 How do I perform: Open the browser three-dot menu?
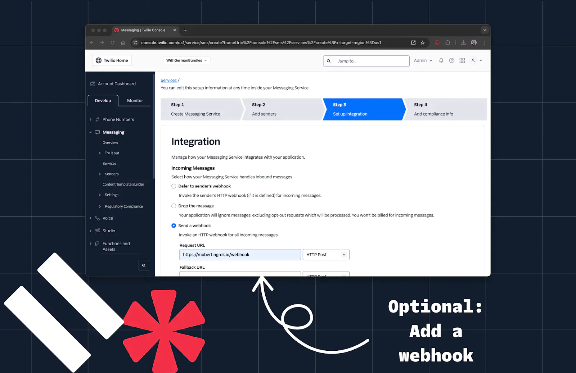[x=484, y=42]
